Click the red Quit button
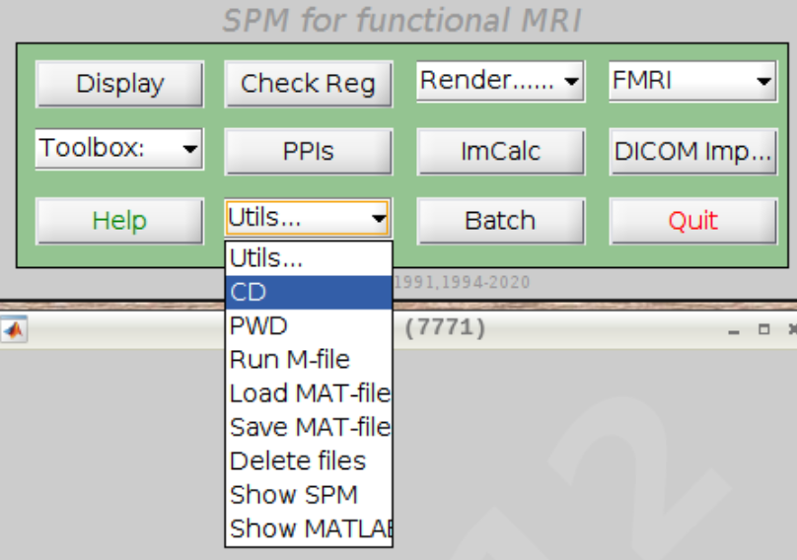The image size is (797, 560). click(693, 221)
